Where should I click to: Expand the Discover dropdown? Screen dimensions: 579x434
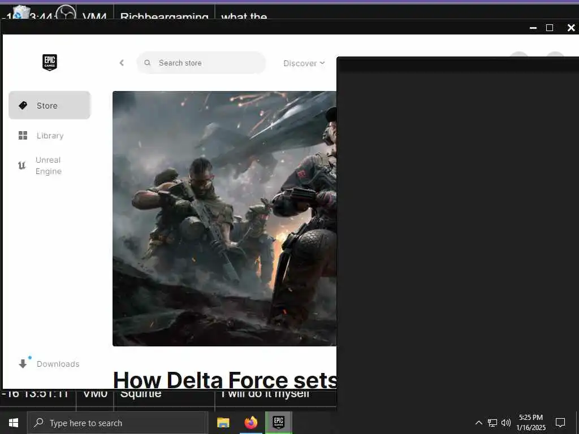(x=304, y=63)
